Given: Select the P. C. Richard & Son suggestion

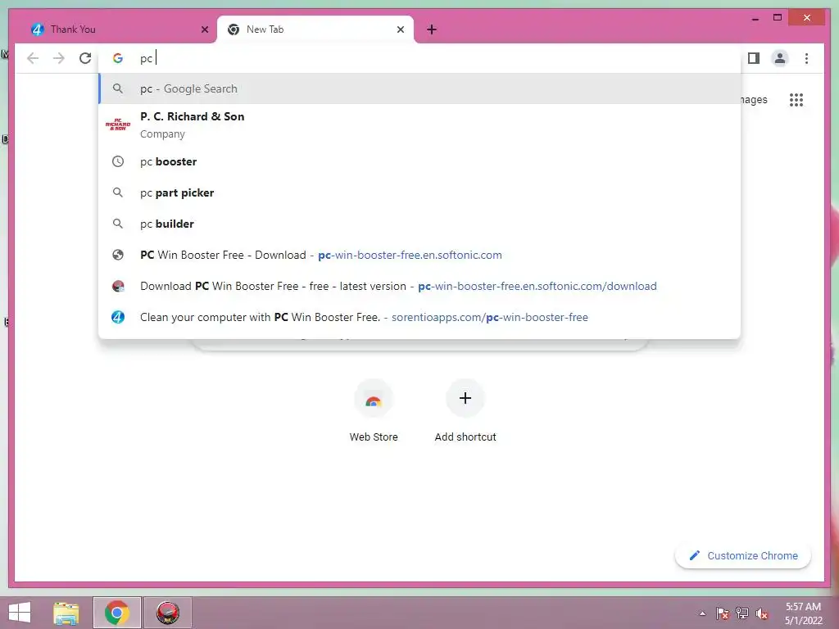Looking at the screenshot, I should tap(419, 124).
